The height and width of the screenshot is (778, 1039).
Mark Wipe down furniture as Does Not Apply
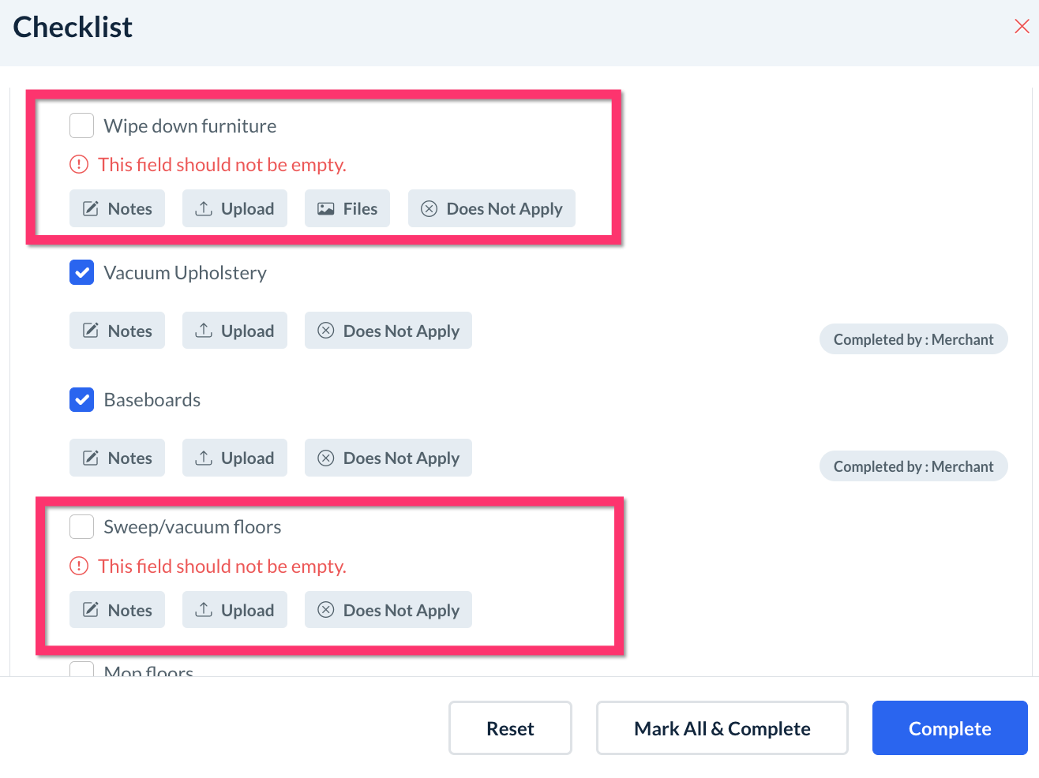click(491, 209)
